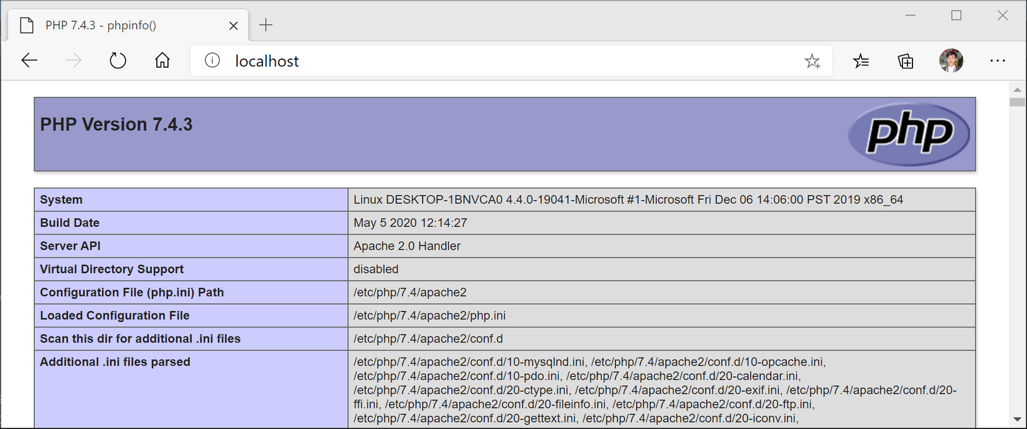Click the 'Virtual Directory Support' label
The height and width of the screenshot is (429, 1027).
coord(112,269)
